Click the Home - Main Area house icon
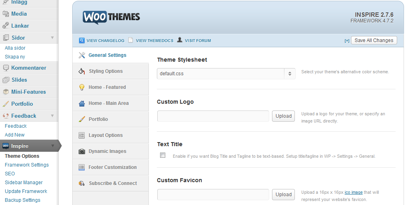This screenshot has width=406, height=205. (x=82, y=103)
